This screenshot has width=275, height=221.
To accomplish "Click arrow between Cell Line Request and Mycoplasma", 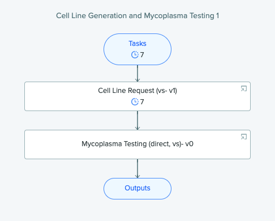I will [x=137, y=121].
